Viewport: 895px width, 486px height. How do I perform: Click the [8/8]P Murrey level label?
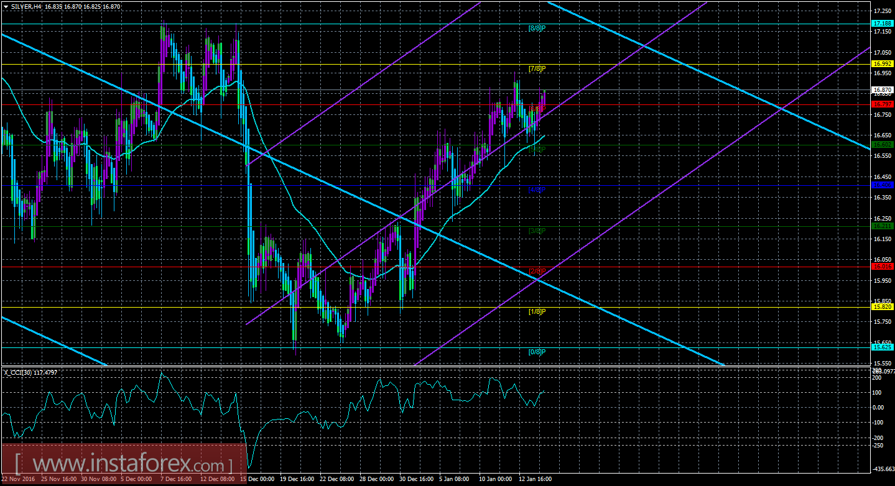pos(537,28)
